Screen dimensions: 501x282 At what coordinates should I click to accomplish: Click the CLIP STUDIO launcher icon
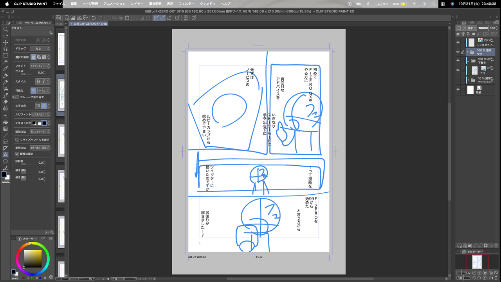coord(58,18)
